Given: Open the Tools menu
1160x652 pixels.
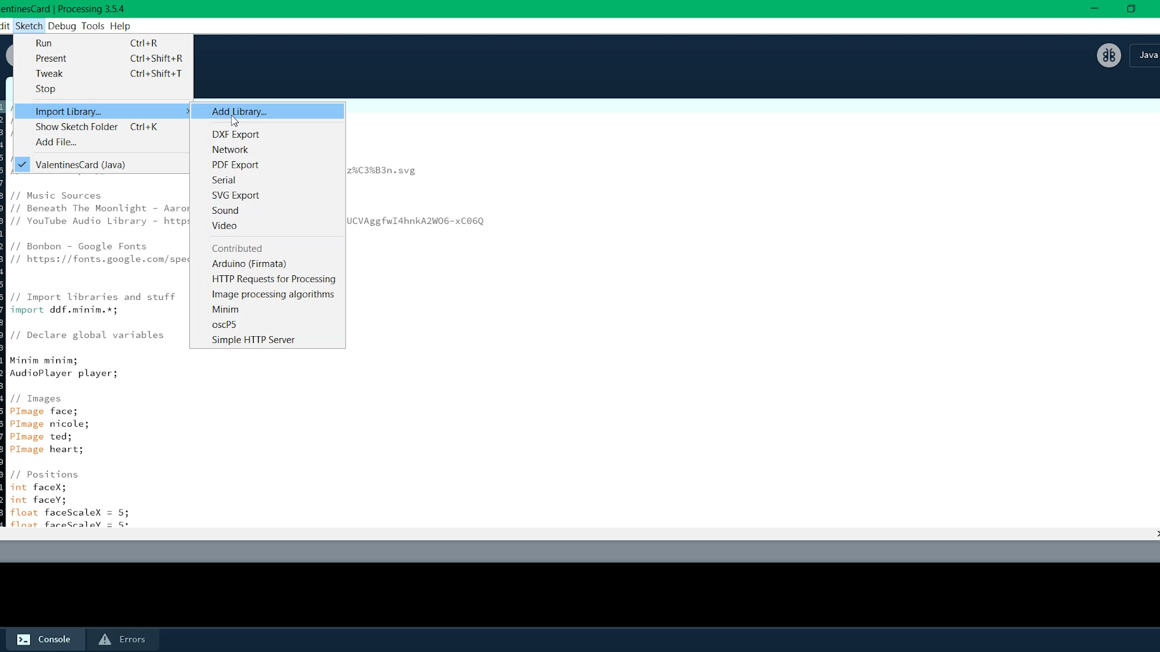Looking at the screenshot, I should coord(92,26).
